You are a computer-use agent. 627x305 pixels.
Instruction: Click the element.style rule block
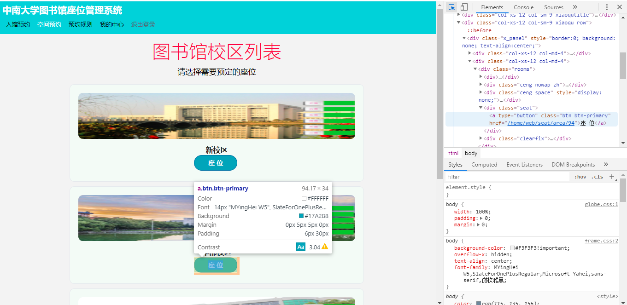click(531, 191)
